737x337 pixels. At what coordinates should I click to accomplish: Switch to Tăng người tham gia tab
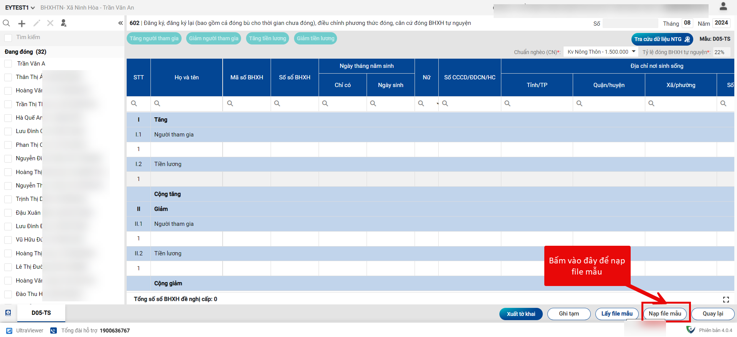pos(154,38)
